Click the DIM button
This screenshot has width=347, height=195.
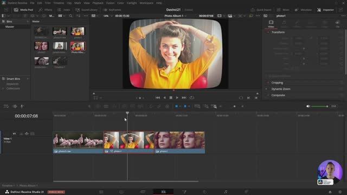333,106
